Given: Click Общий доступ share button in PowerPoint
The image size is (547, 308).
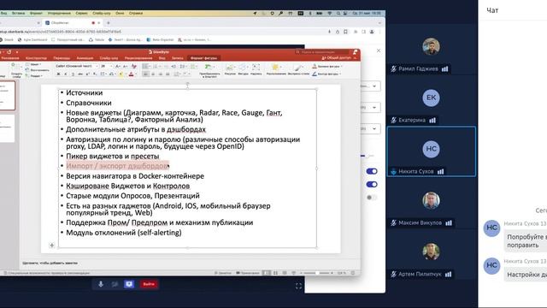Looking at the screenshot, I should tap(336, 58).
